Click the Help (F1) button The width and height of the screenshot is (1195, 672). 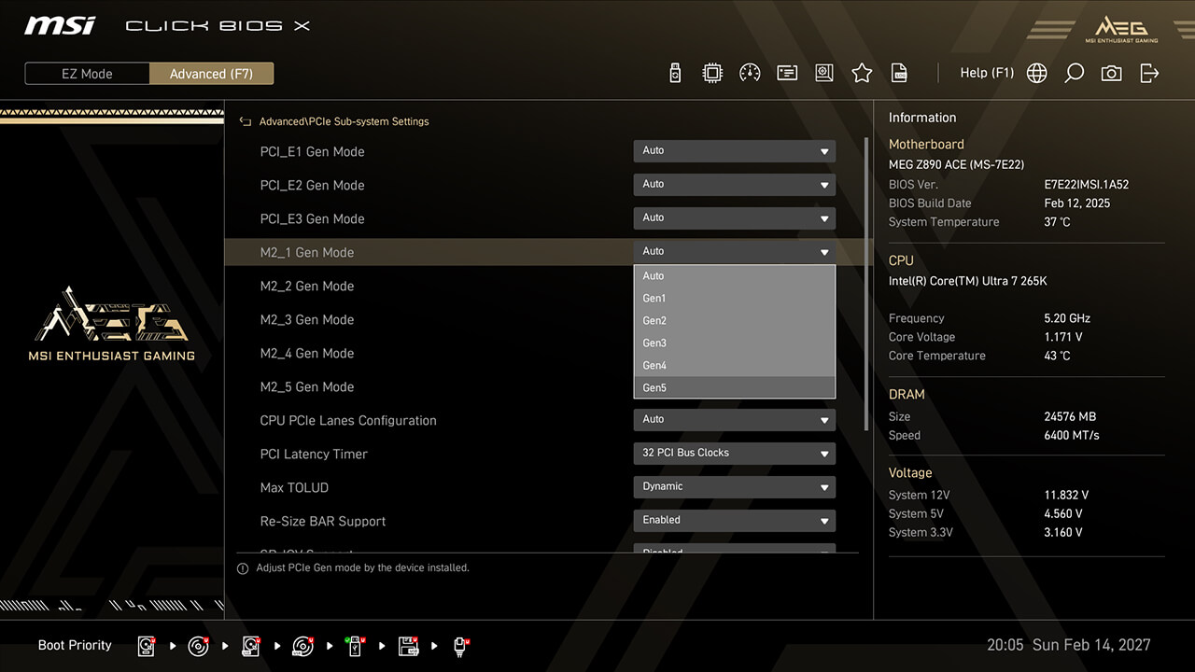[986, 73]
